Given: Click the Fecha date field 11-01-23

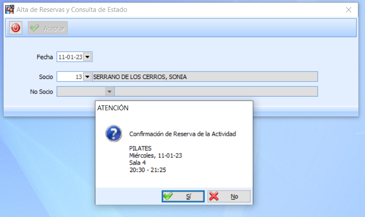Looking at the screenshot, I should click(70, 57).
